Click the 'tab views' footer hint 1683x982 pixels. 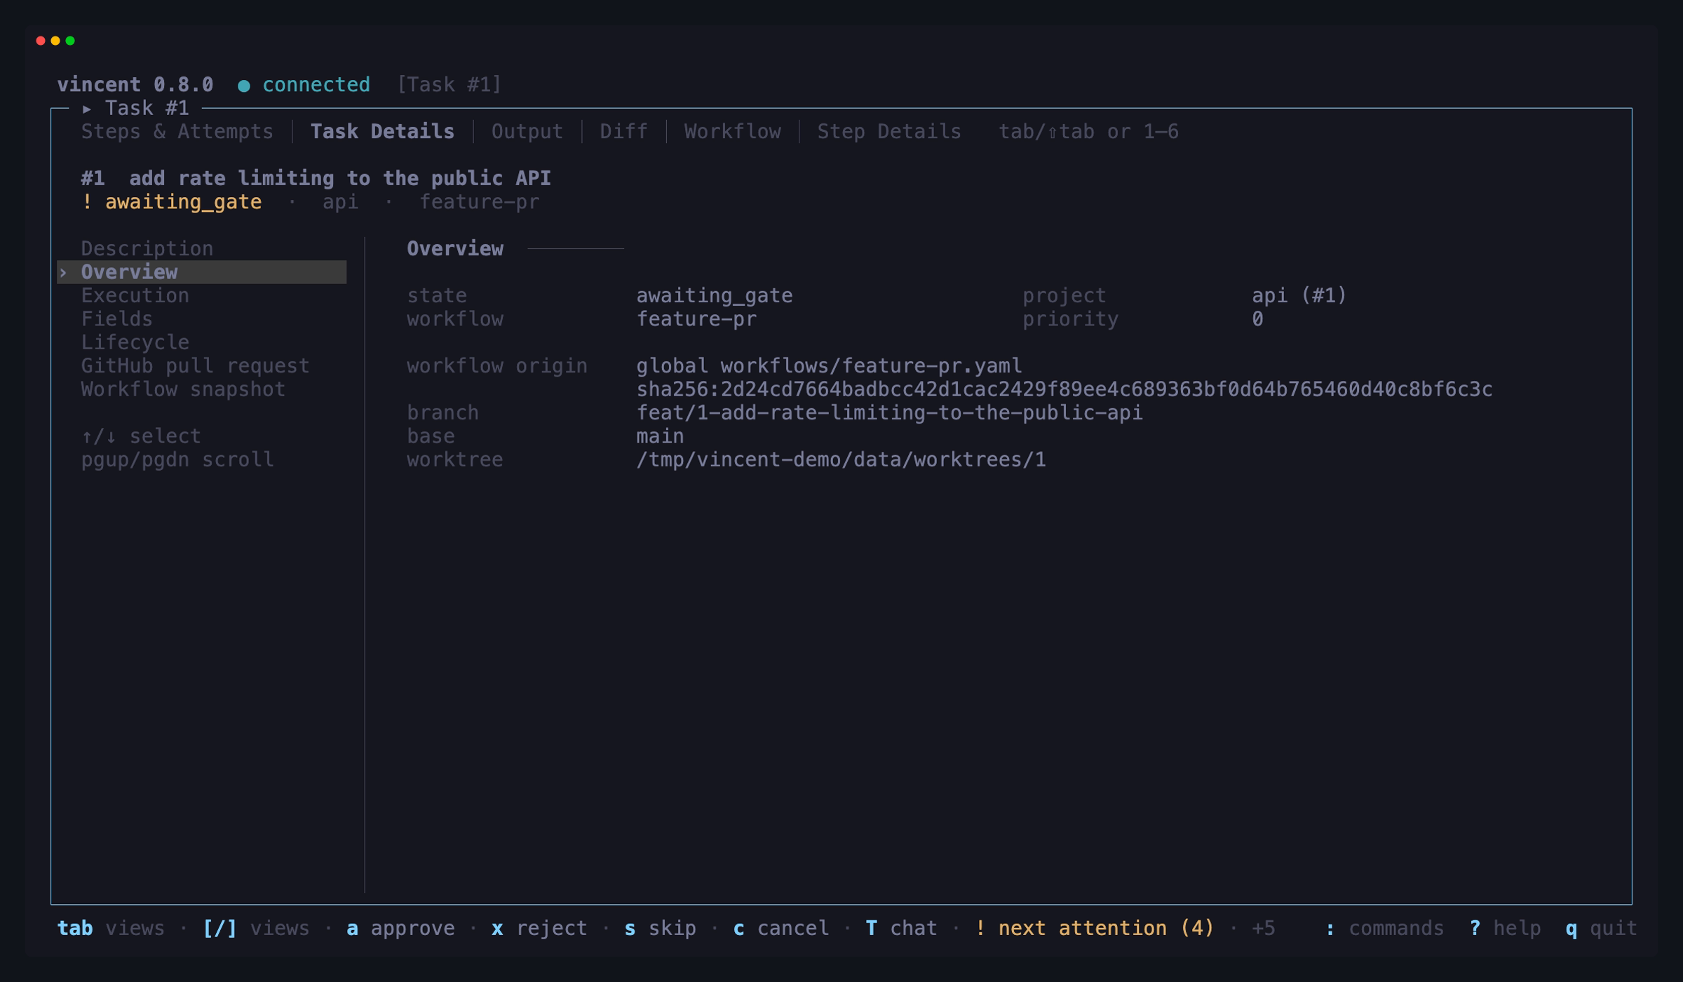(111, 928)
